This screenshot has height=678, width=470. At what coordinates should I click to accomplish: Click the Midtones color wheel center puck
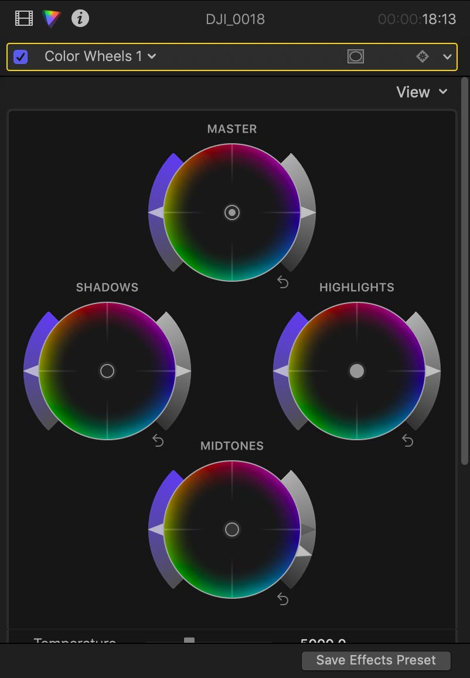tap(231, 529)
